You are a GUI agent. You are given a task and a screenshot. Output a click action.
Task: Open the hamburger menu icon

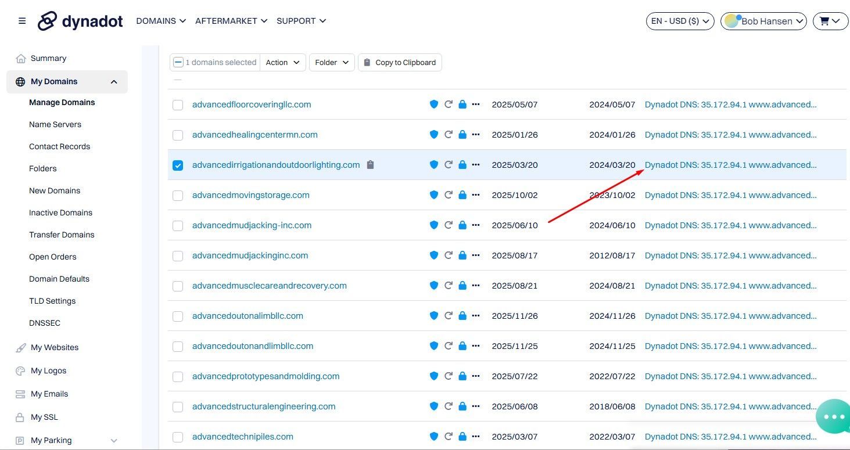tap(22, 21)
